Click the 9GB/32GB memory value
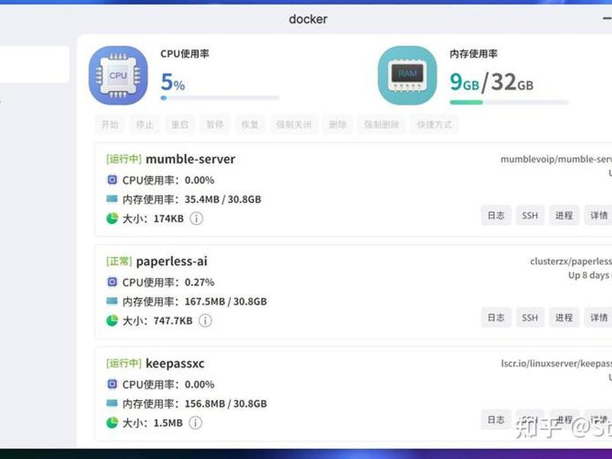This screenshot has width=612, height=459. [x=491, y=83]
